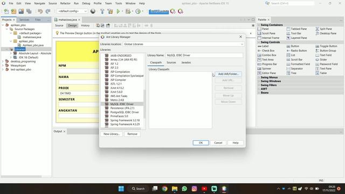345x194 pixels.
Task: Select the Tabbed Pane palette item
Action: pyautogui.click(x=296, y=29)
